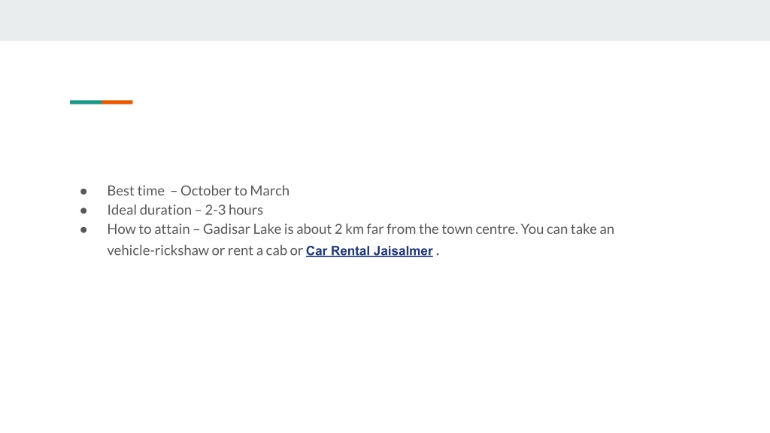The width and height of the screenshot is (770, 433).
Task: Open the Car Rental Jaisalmer link
Action: coord(369,251)
